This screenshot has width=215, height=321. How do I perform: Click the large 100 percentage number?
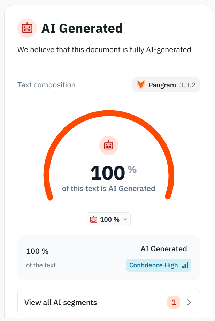[x=108, y=173]
